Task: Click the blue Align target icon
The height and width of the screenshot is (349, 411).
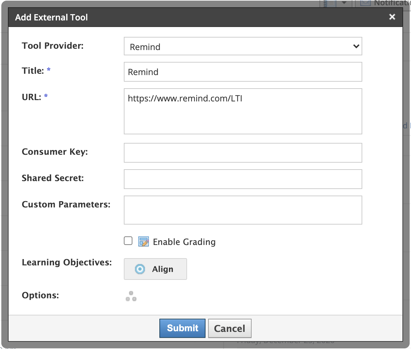Action: [140, 269]
